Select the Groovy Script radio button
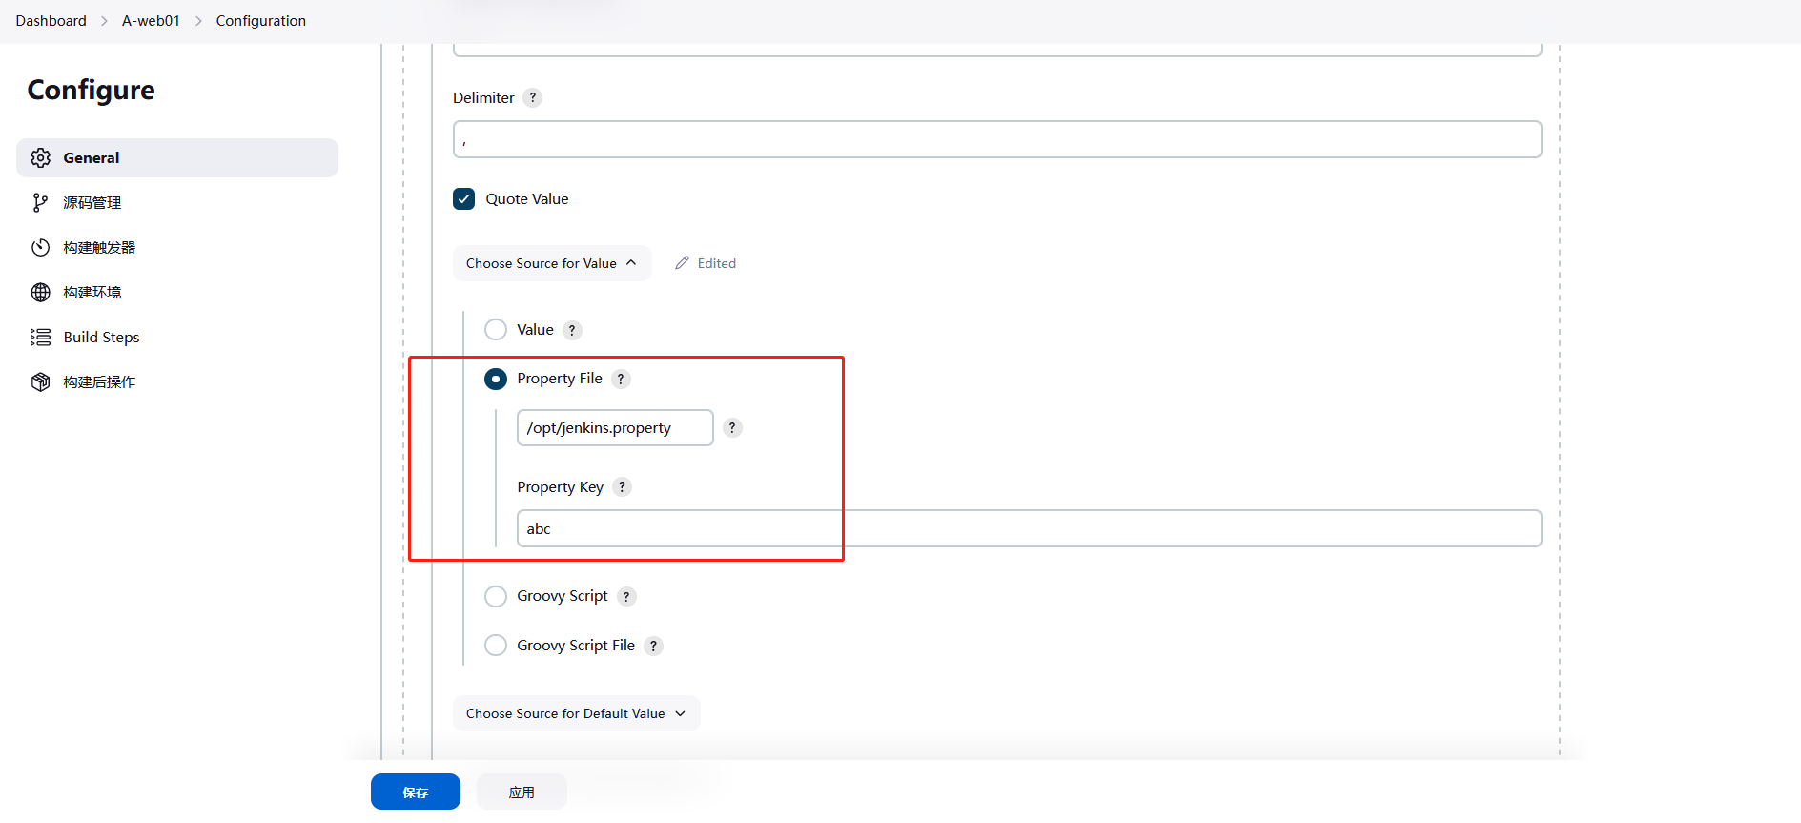Screen dimensions: 1801x823 click(496, 596)
